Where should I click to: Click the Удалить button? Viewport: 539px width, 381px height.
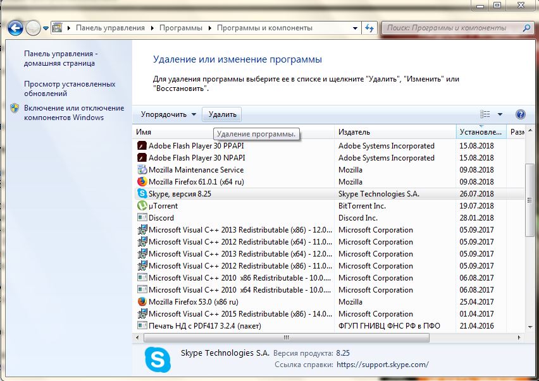(x=222, y=114)
